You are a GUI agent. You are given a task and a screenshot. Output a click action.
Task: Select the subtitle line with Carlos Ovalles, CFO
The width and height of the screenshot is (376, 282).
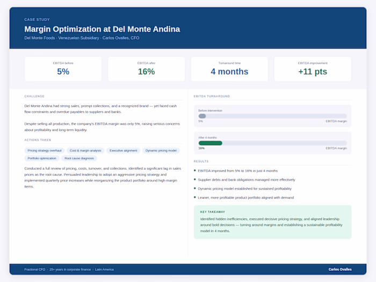[x=82, y=38]
